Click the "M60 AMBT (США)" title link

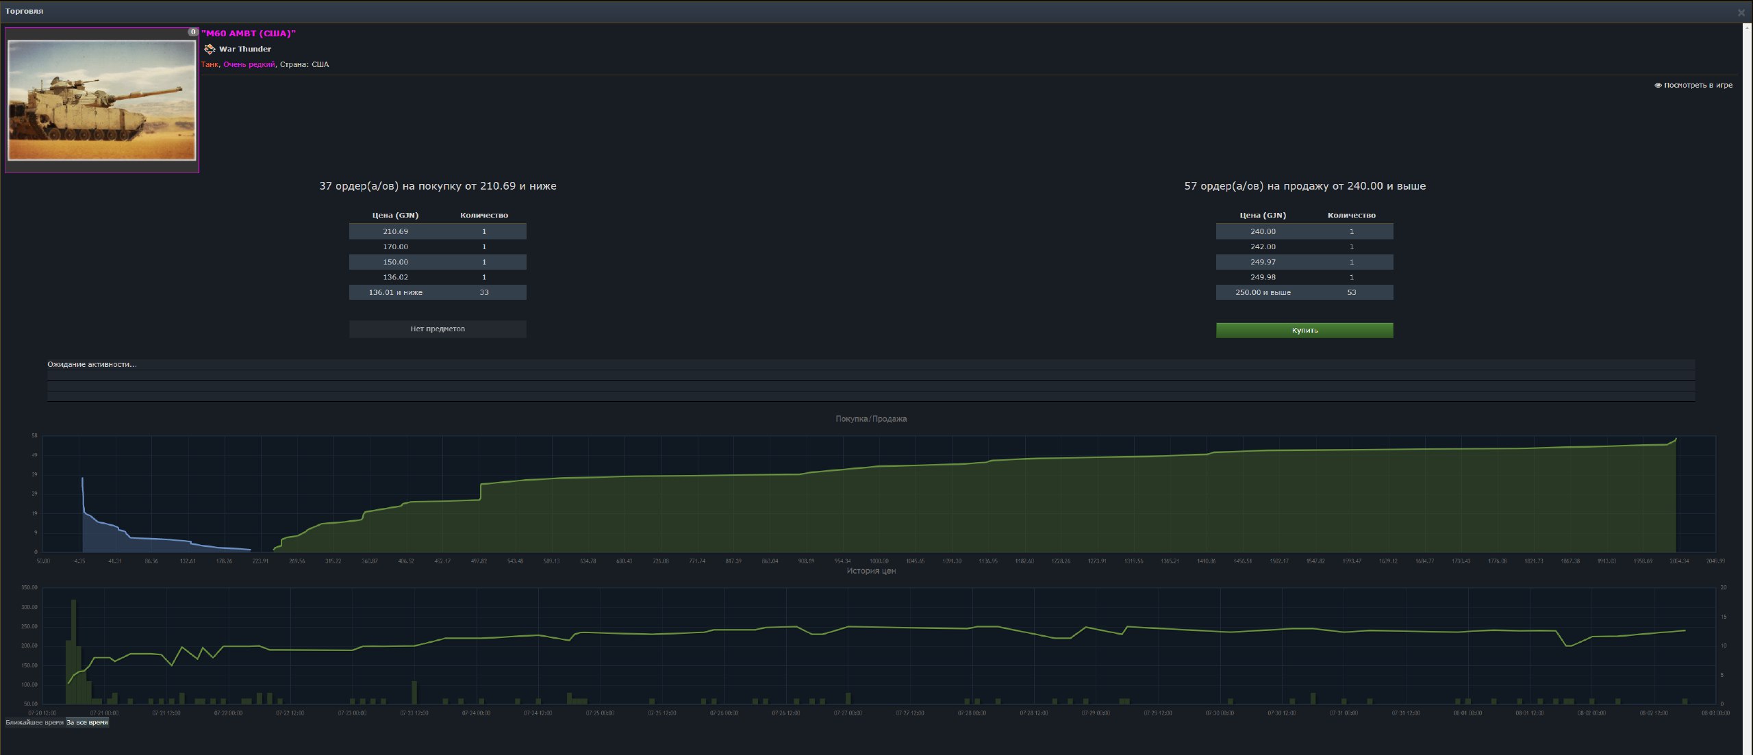(x=249, y=34)
